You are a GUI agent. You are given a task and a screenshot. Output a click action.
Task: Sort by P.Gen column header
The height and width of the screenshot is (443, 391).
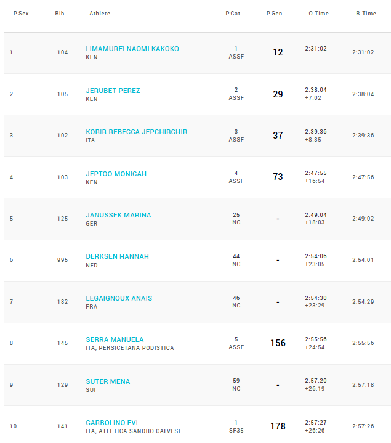[x=274, y=14]
